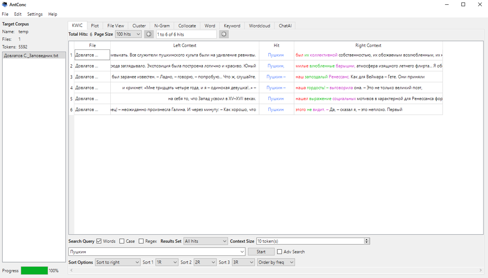Click the hit 'Пушкин' in row 6
The height and width of the screenshot is (278, 488).
click(276, 109)
